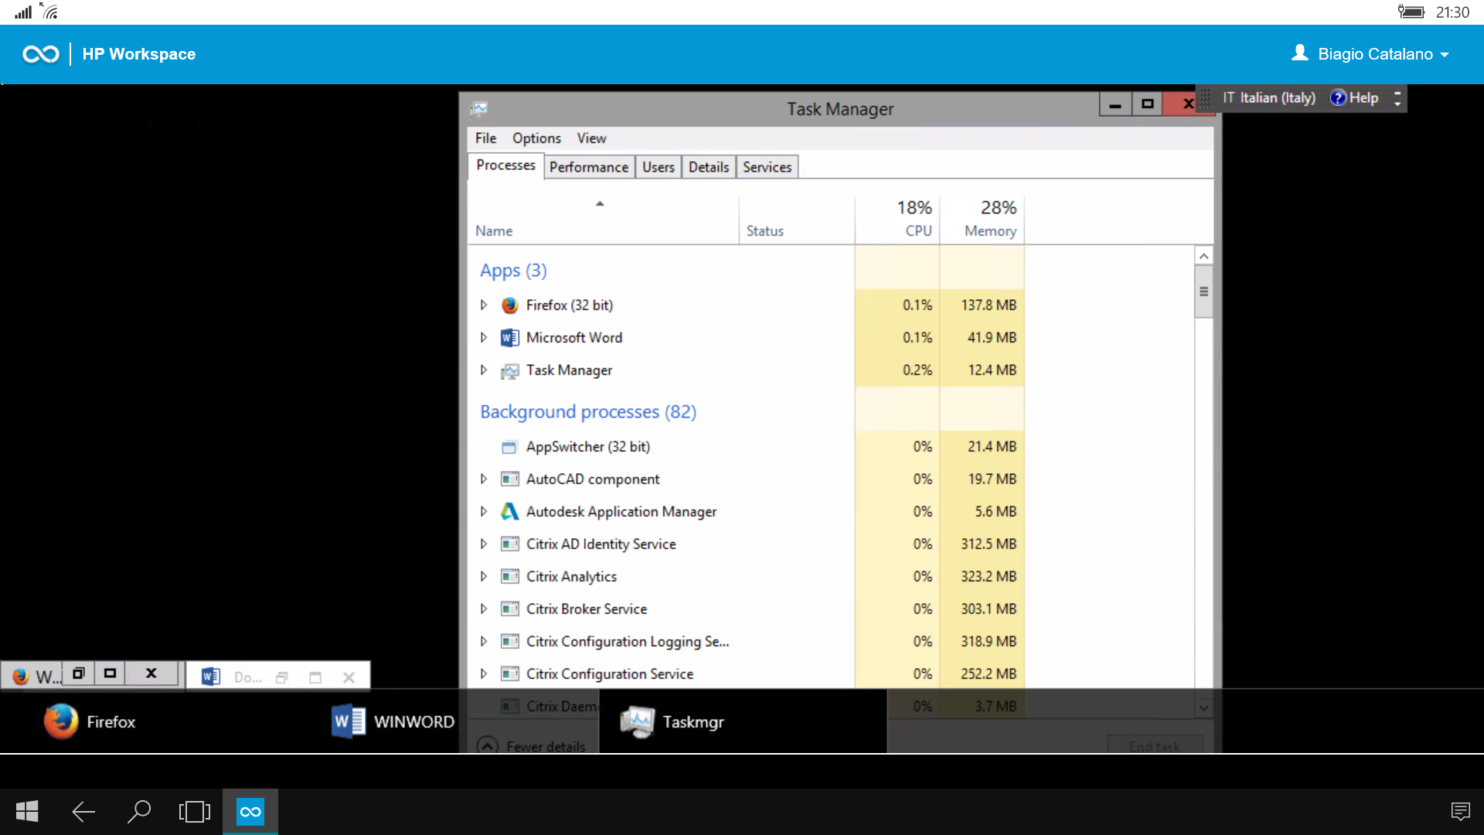Click the IT Italian (Italy) language indicator
Image resolution: width=1484 pixels, height=835 pixels.
click(x=1269, y=98)
